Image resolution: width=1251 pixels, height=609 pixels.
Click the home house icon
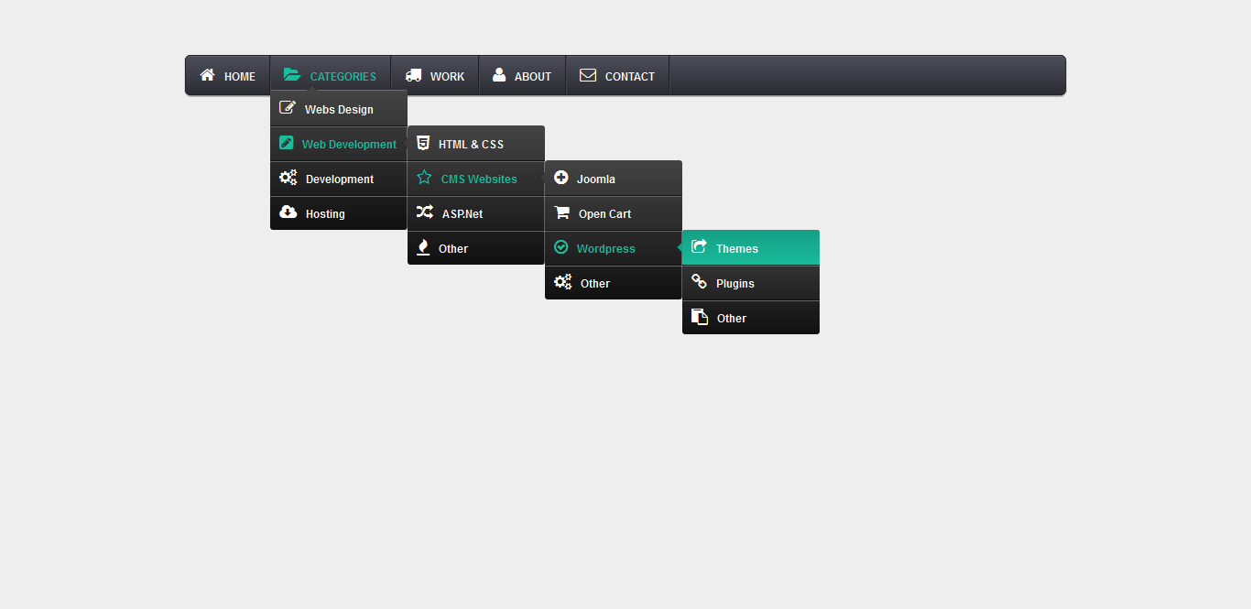208,75
